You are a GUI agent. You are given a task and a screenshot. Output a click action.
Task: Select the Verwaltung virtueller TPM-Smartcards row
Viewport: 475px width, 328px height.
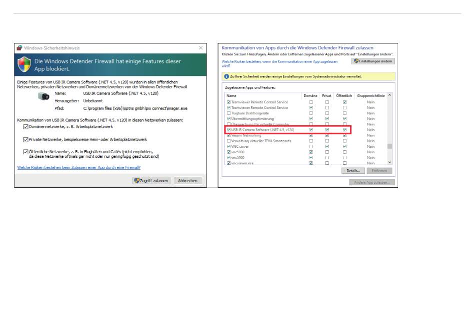[x=306, y=141]
